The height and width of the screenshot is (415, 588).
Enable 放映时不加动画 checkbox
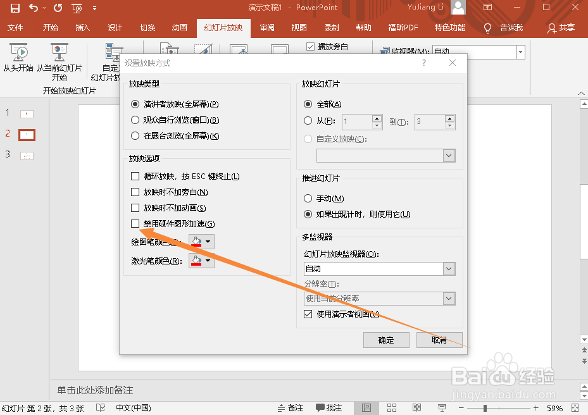(x=135, y=207)
